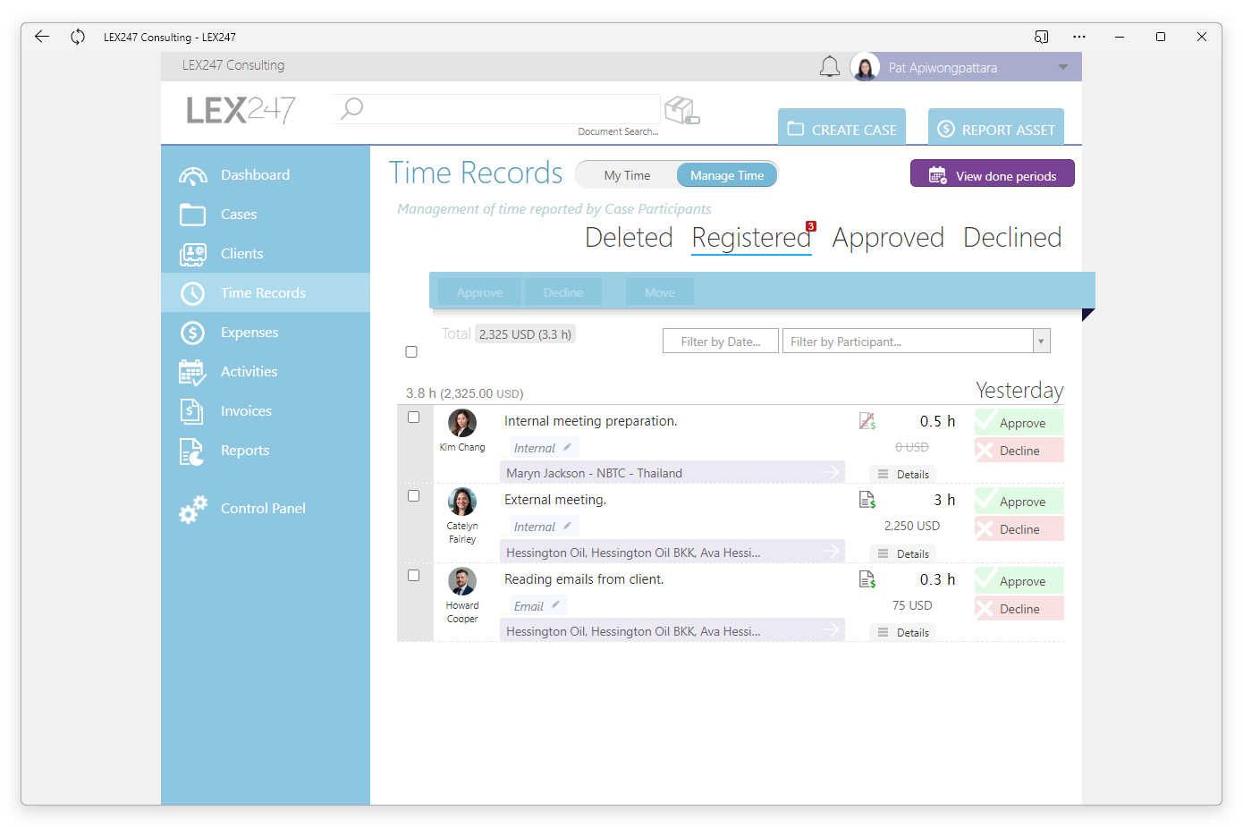
Task: Open Activities calendar icon in sidebar
Action: (192, 372)
